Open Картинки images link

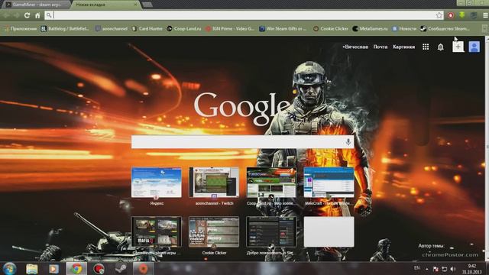(x=404, y=47)
